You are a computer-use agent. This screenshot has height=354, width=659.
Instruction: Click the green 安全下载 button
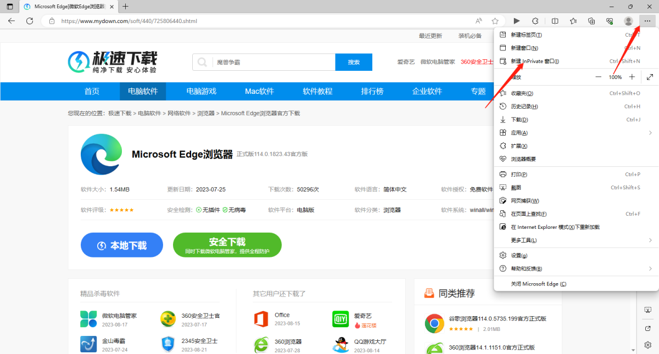pyautogui.click(x=227, y=245)
